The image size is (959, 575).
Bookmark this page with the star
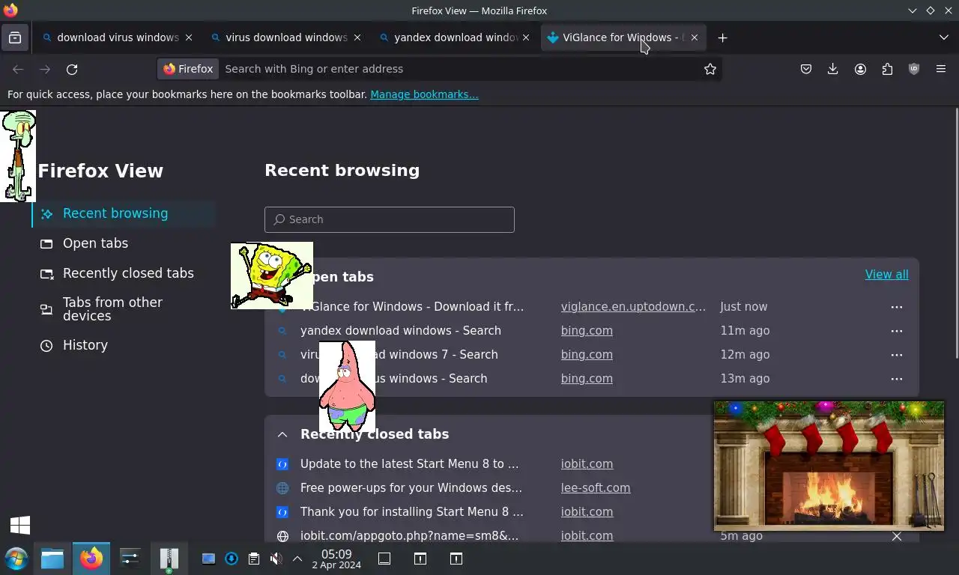710,69
